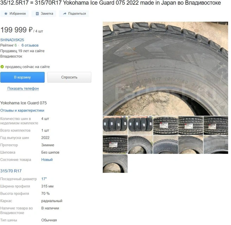
Task: Click the продавец сейчас на сайте status text
Action: click(x=27, y=67)
